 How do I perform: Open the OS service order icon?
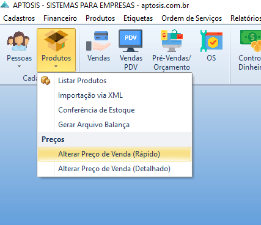coord(211,41)
